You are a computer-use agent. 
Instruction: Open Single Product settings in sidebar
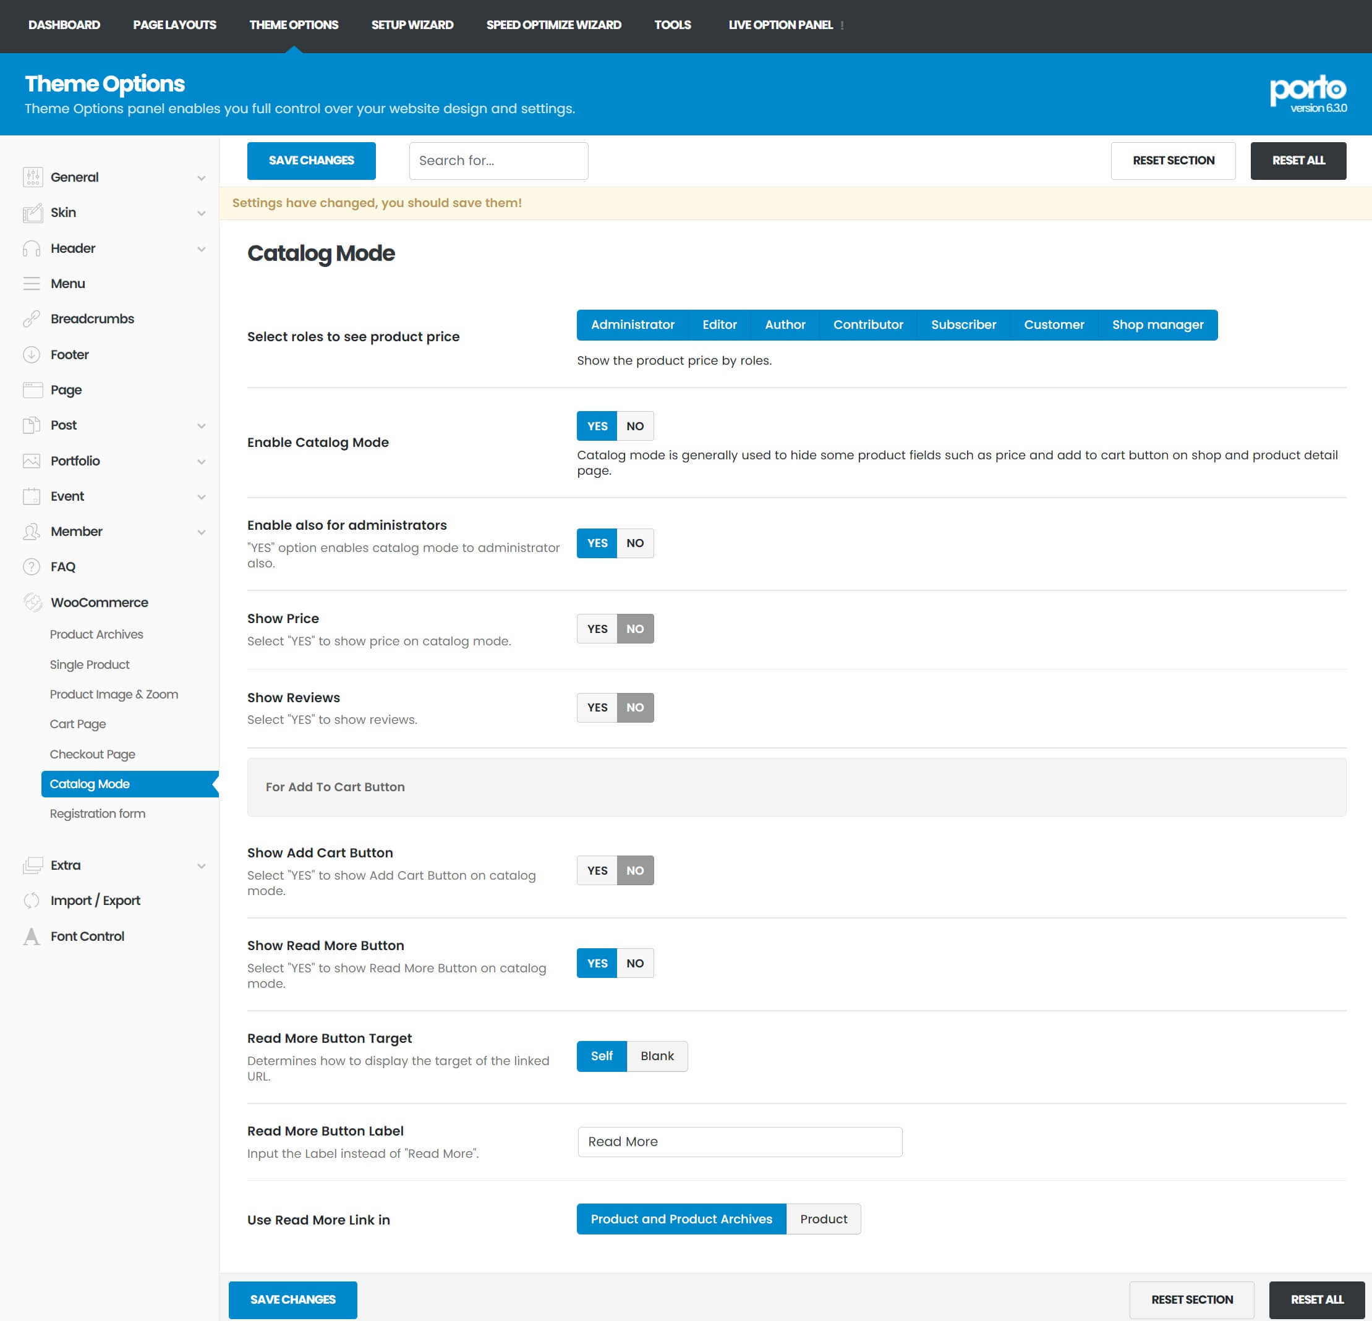90,664
